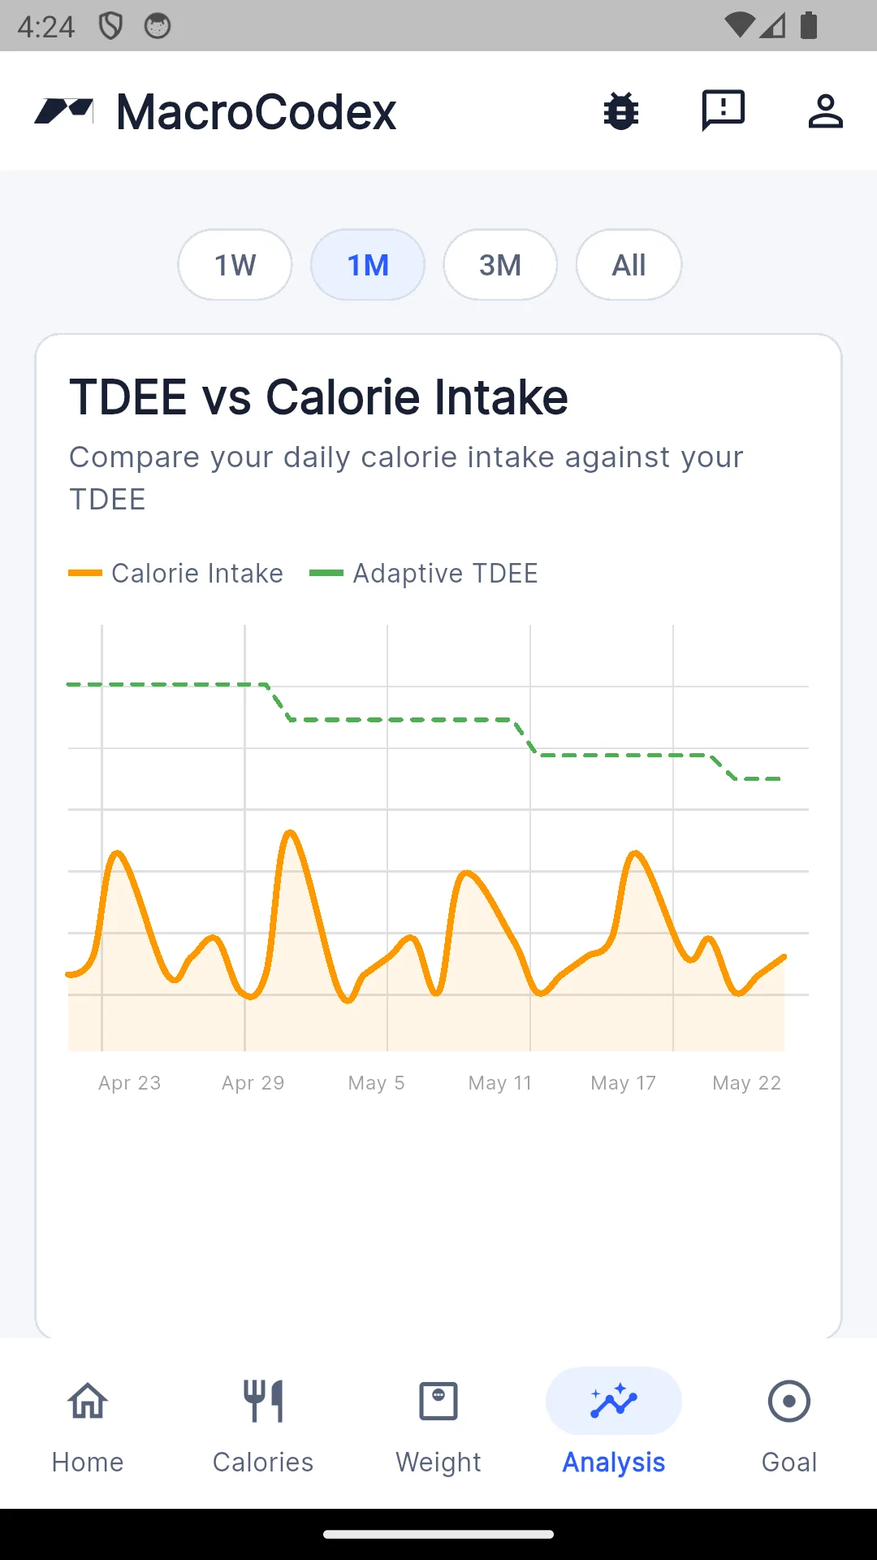This screenshot has width=877, height=1560.
Task: Select the 3M time range
Action: (500, 265)
